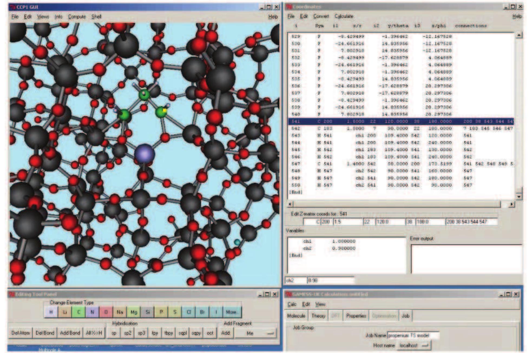Select the tbpy hybridisation button
Screen dimensions: 532x353
[168, 333]
